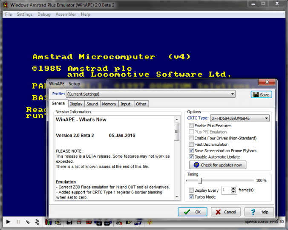The height and width of the screenshot is (230, 288).
Task: Click the floppy disk icon in bottom toolbar
Action: (x=69, y=222)
